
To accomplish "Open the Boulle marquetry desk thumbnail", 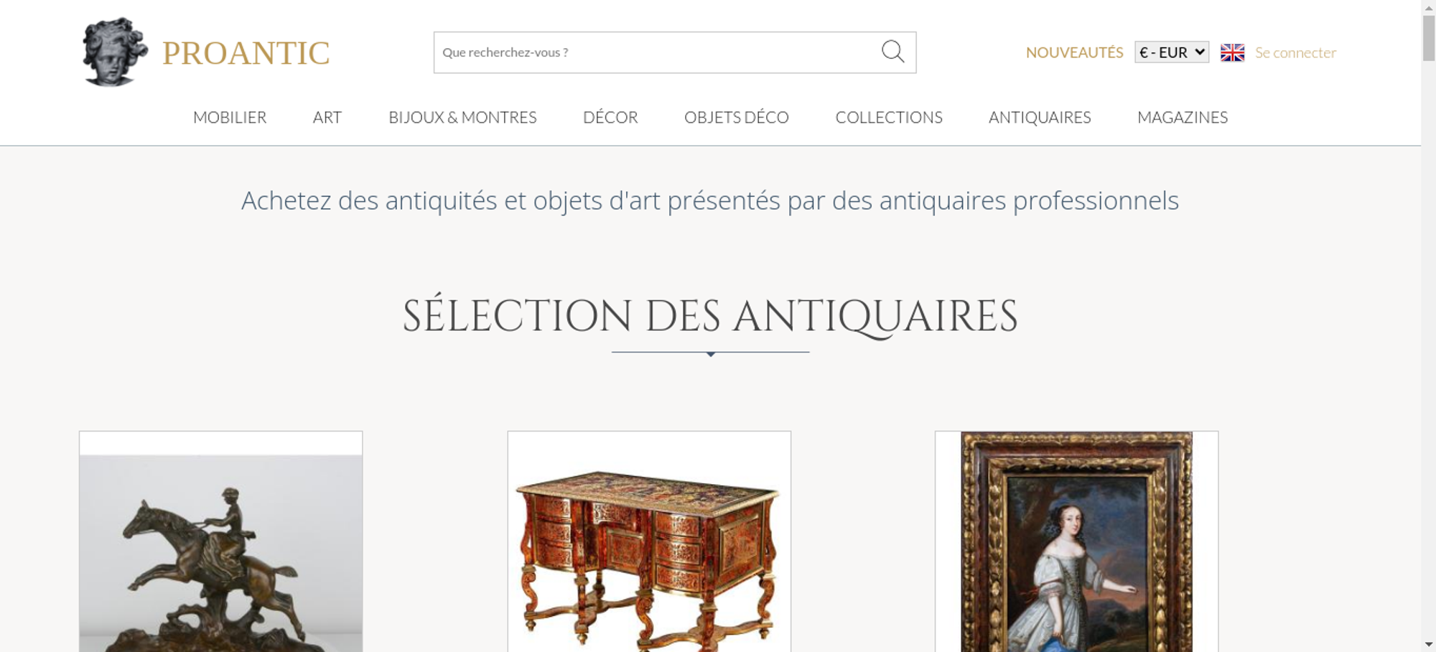I will (x=649, y=541).
